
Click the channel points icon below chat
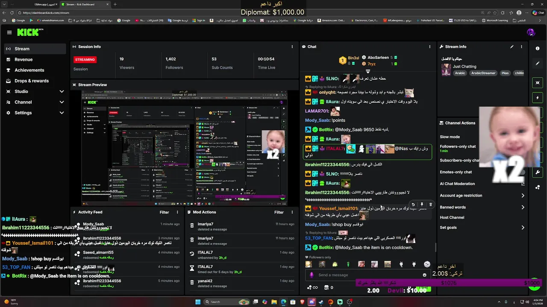coord(312,287)
